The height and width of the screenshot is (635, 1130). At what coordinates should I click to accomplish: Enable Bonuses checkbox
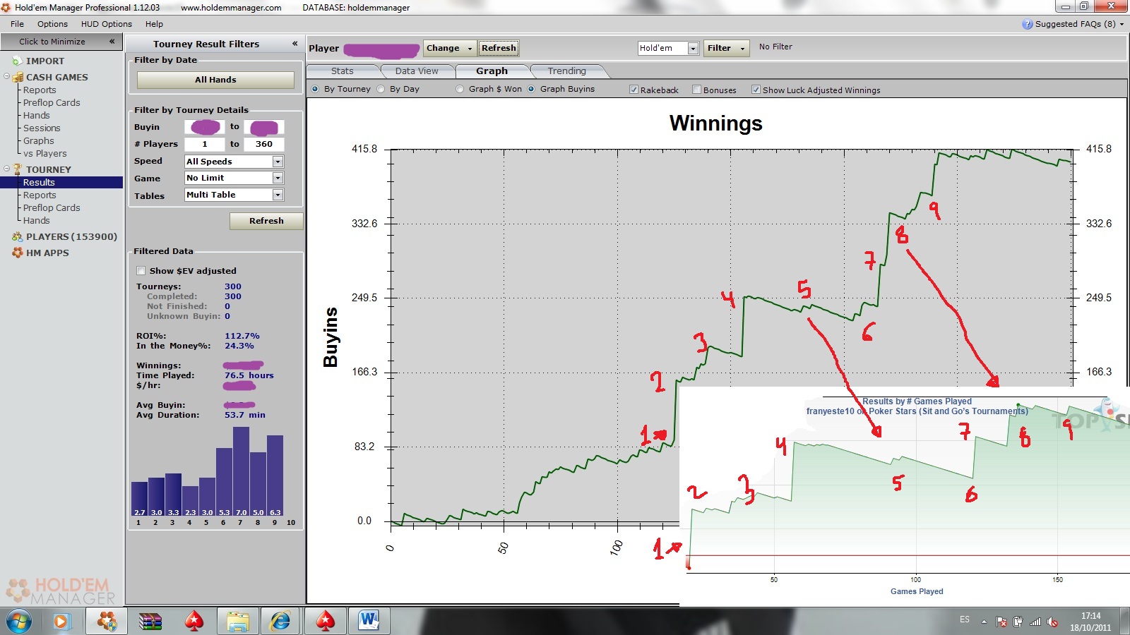pos(696,90)
